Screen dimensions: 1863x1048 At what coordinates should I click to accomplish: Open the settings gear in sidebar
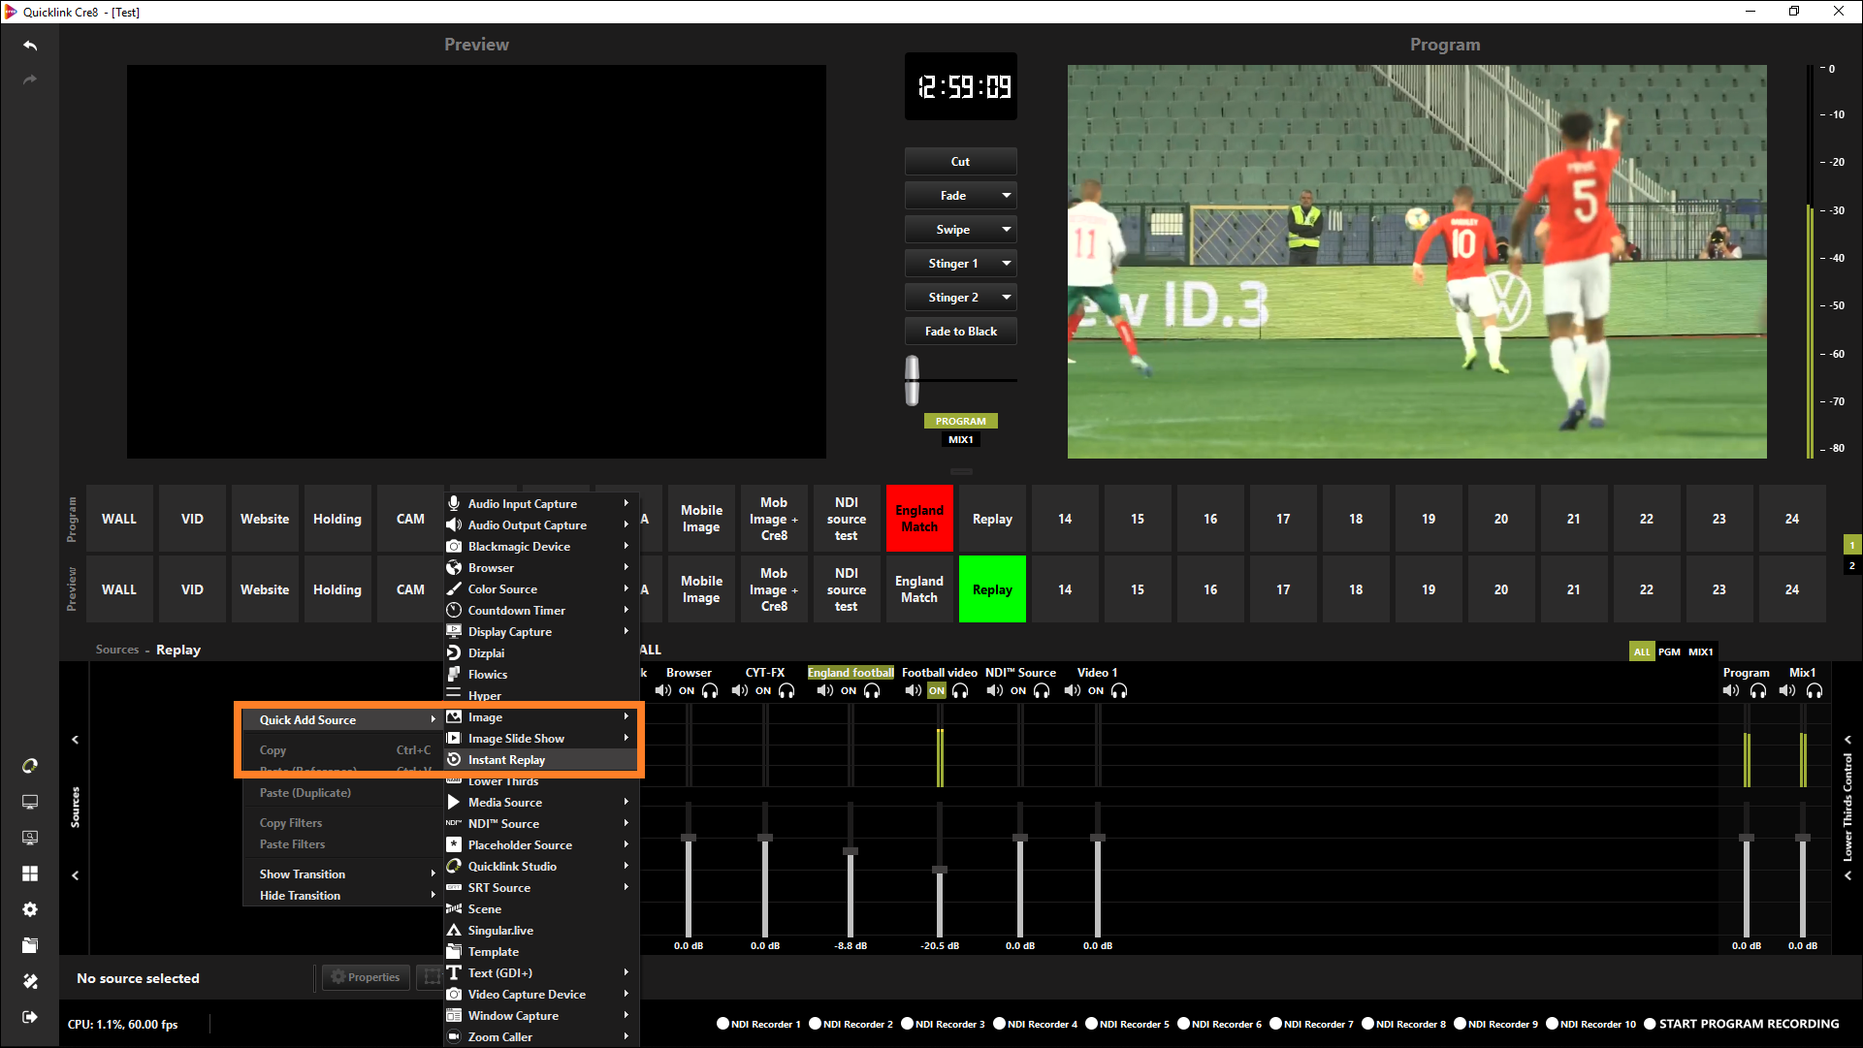pos(30,909)
